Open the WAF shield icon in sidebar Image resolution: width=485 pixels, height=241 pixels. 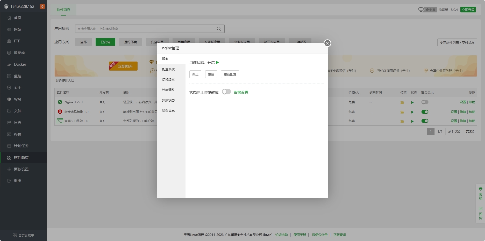[9, 99]
